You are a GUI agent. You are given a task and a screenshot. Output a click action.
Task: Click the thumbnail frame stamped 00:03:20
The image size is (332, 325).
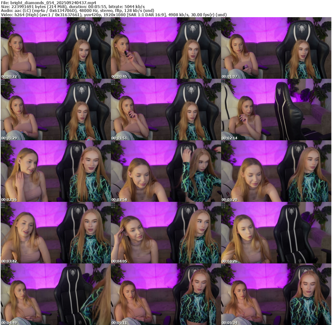pyautogui.click(x=276, y=171)
